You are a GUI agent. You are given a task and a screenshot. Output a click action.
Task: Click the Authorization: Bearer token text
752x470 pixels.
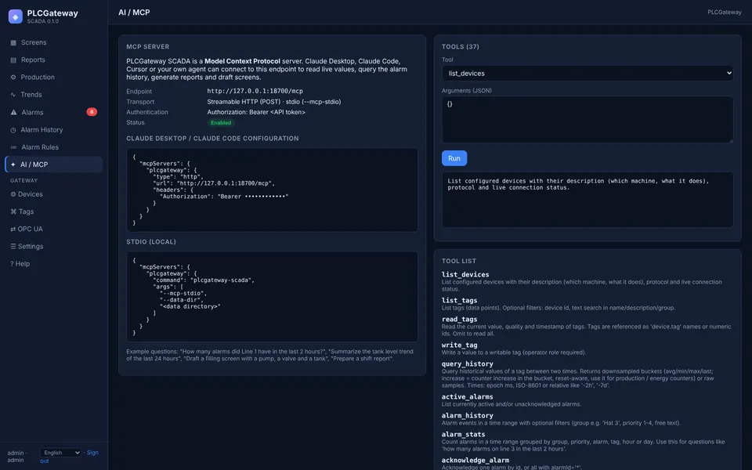(x=256, y=112)
